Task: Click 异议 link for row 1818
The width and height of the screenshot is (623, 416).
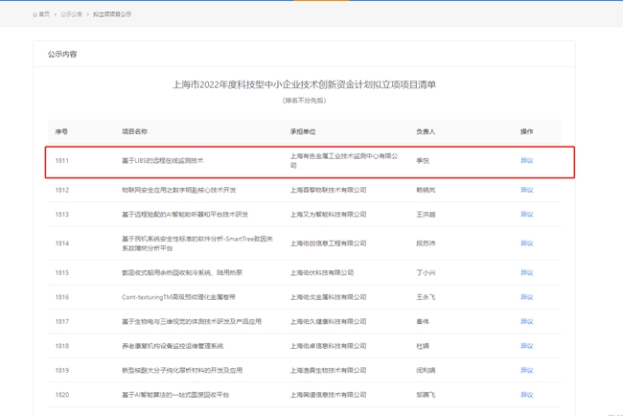Action: point(526,346)
